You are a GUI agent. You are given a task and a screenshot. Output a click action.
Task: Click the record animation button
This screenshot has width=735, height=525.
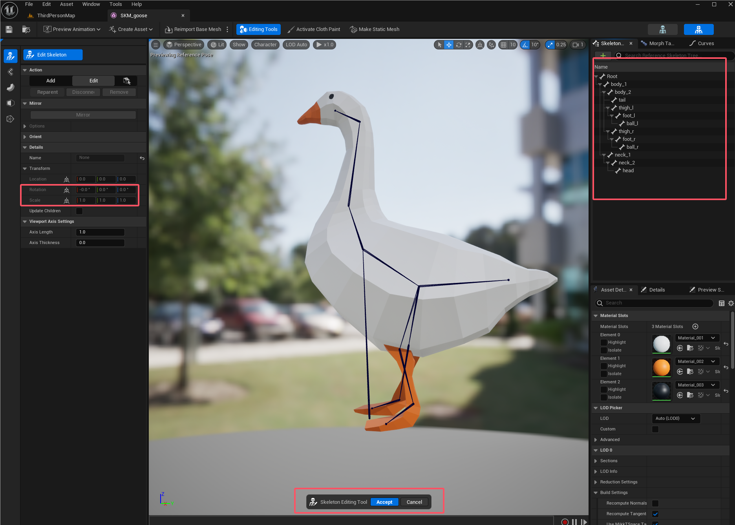(565, 521)
